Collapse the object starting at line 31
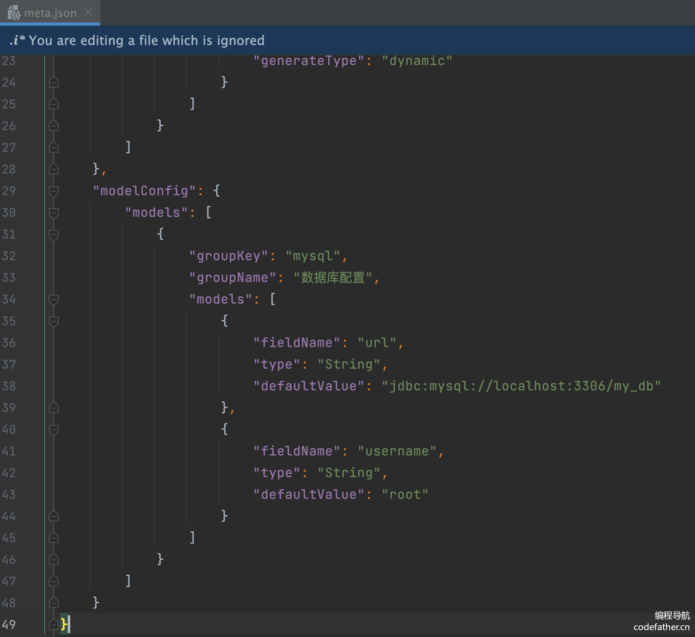Screen dimensions: 695x637 click(x=54, y=234)
